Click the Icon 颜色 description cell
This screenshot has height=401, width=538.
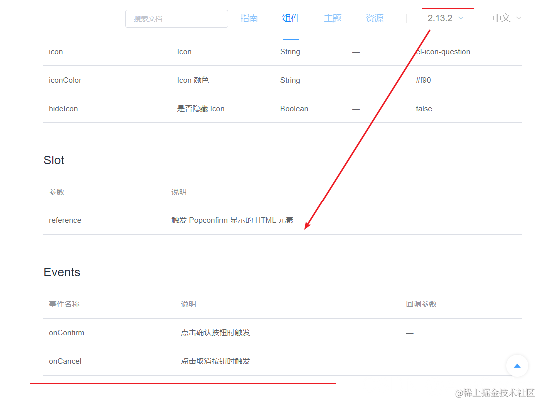[x=193, y=80]
